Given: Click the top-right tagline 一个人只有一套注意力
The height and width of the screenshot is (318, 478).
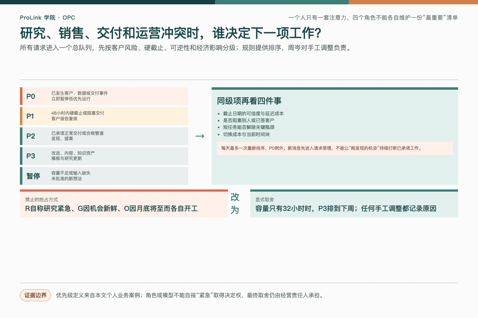Looking at the screenshot, I should (373, 18).
